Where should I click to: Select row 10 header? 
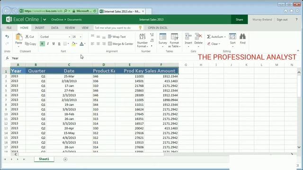pyautogui.click(x=6, y=114)
